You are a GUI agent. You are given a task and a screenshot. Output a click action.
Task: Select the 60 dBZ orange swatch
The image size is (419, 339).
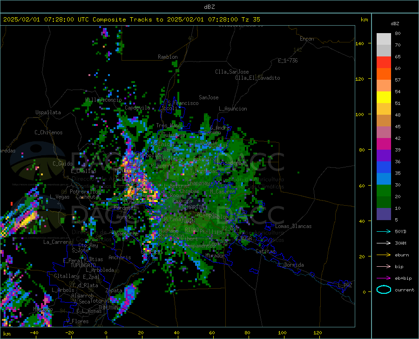click(384, 74)
